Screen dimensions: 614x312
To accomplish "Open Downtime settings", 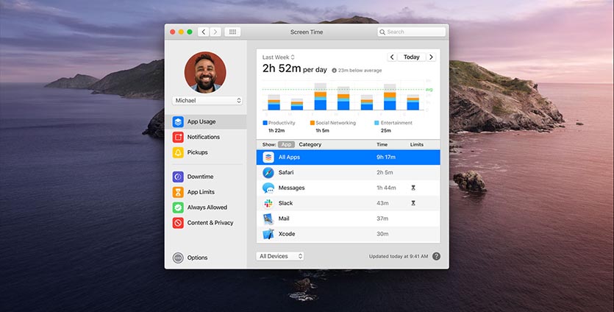I will click(199, 177).
